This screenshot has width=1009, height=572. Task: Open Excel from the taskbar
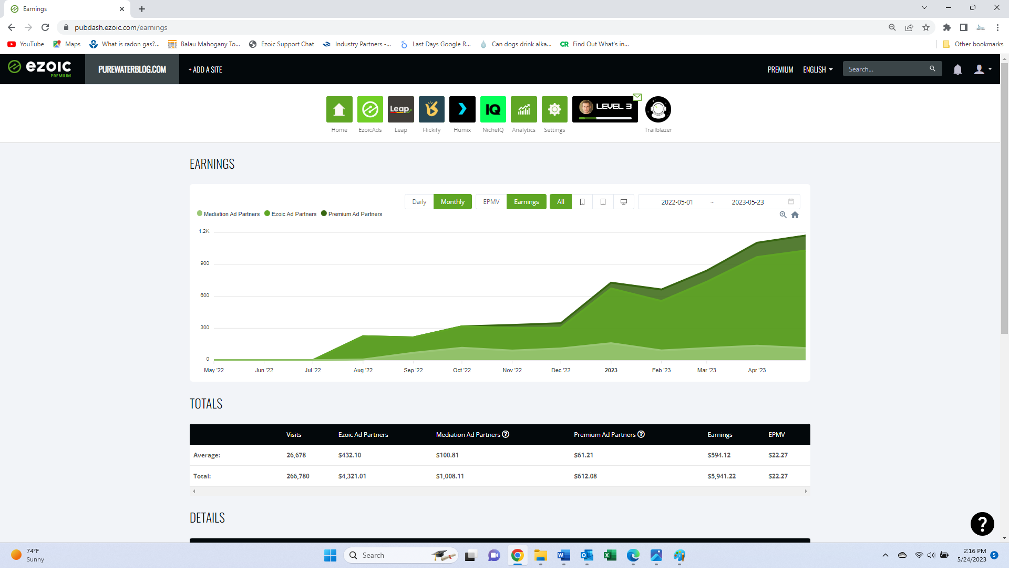[x=610, y=556]
